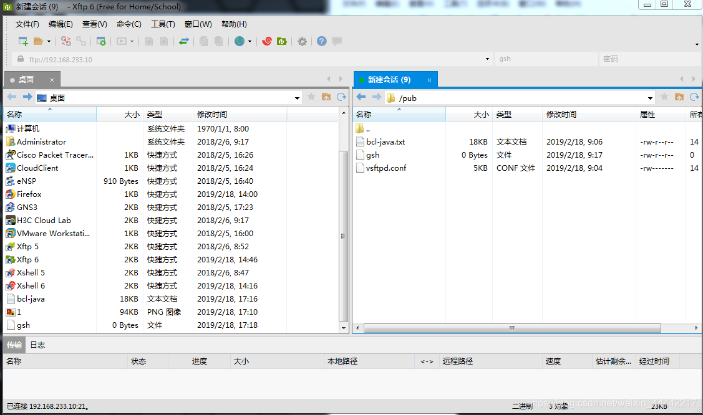Open the 查看(V) menu
This screenshot has width=703, height=415.
[x=95, y=24]
